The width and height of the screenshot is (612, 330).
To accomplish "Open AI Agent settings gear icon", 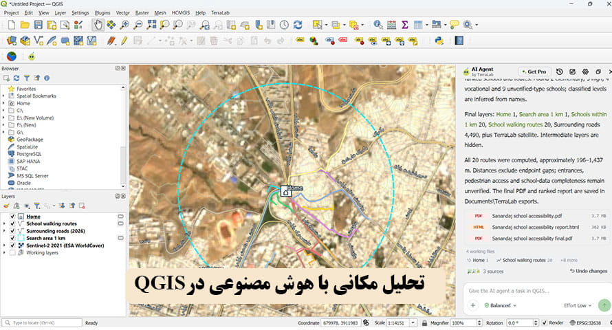I will [585, 71].
